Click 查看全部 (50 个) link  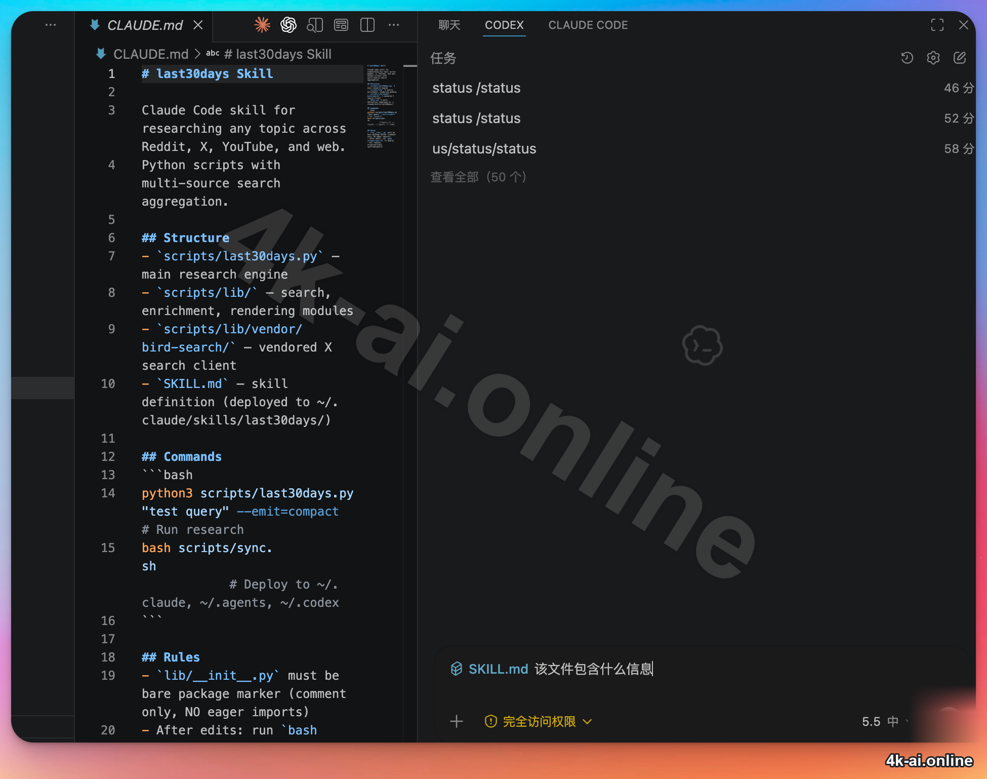pos(478,177)
